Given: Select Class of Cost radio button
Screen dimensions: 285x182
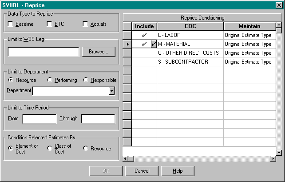Looking at the screenshot, I should (50, 149).
